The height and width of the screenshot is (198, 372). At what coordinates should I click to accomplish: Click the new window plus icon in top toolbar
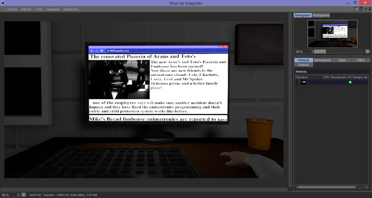point(361,9)
